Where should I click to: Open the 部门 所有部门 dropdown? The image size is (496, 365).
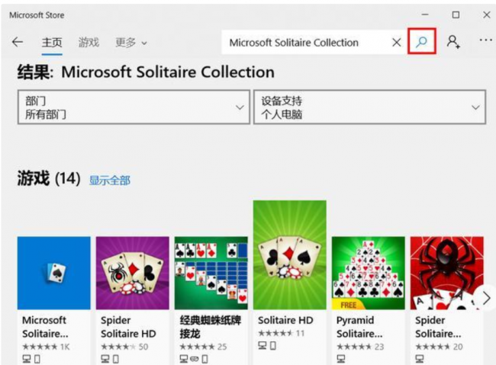(x=134, y=107)
